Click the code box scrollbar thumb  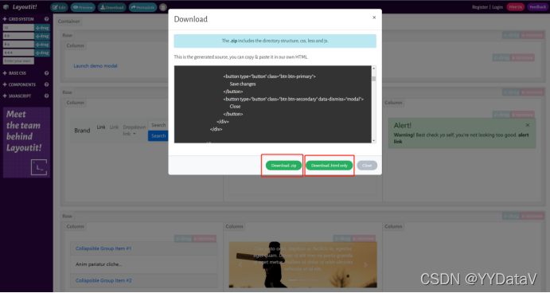(x=373, y=79)
